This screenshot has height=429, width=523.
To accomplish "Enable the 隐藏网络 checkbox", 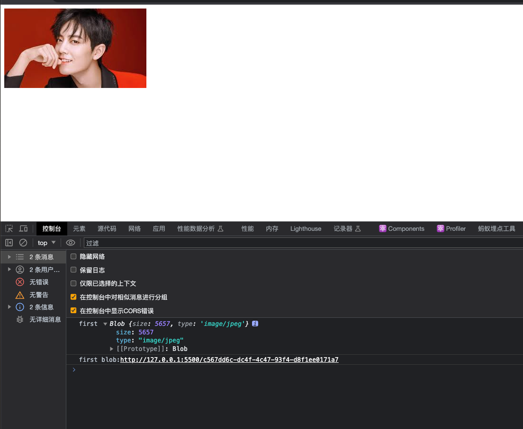I will (73, 256).
